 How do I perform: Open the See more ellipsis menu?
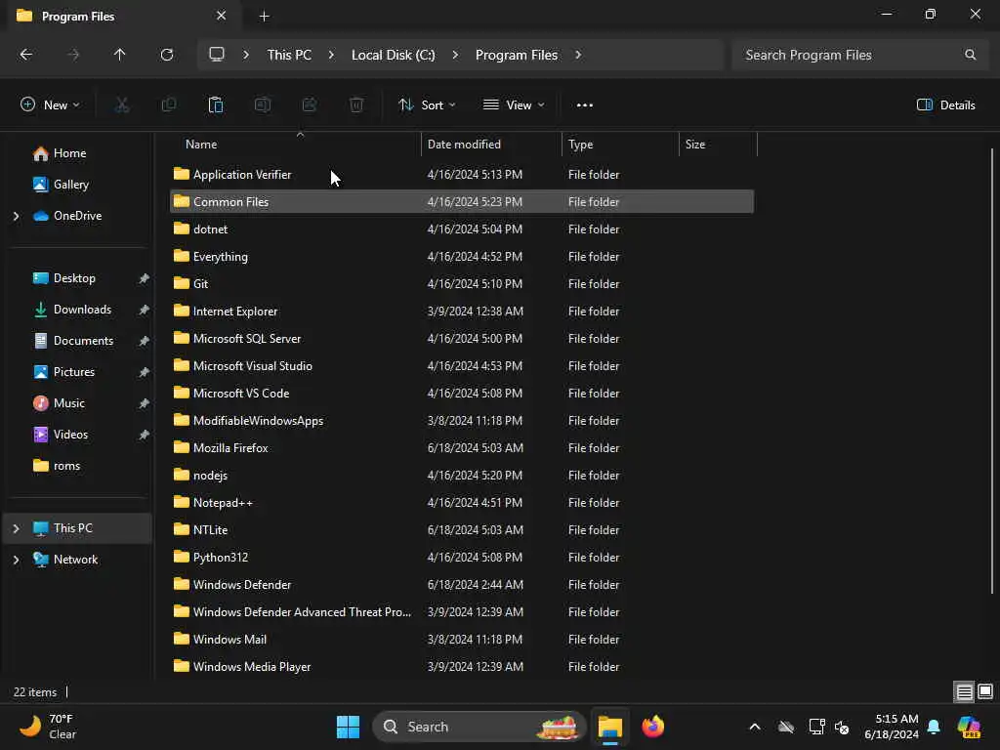tap(585, 105)
